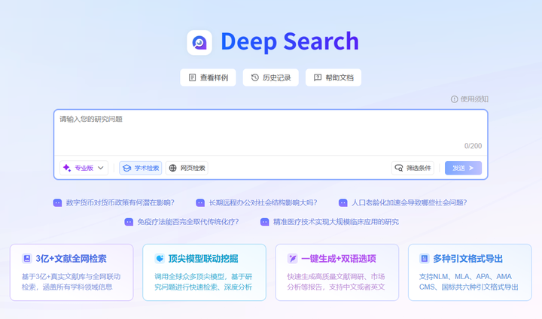Click the 一键生成+双语选项 feature card
The height and width of the screenshot is (319, 542).
337,272
